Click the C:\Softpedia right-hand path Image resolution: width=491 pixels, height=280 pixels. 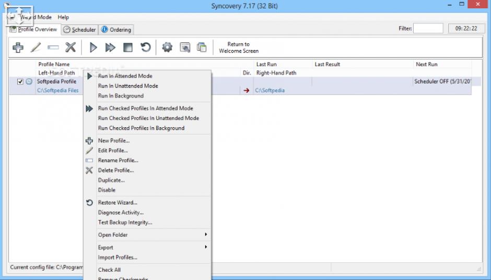(x=270, y=90)
